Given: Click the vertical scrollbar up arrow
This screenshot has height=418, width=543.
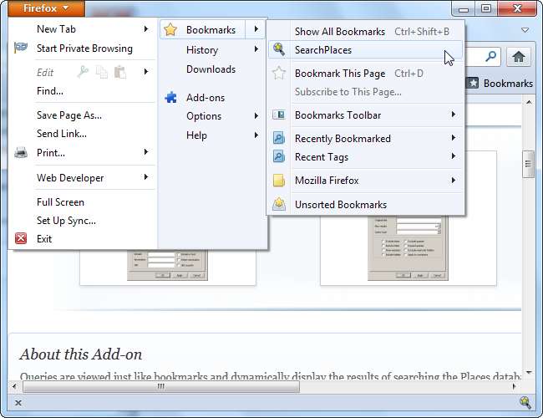Looking at the screenshot, I should tap(529, 102).
